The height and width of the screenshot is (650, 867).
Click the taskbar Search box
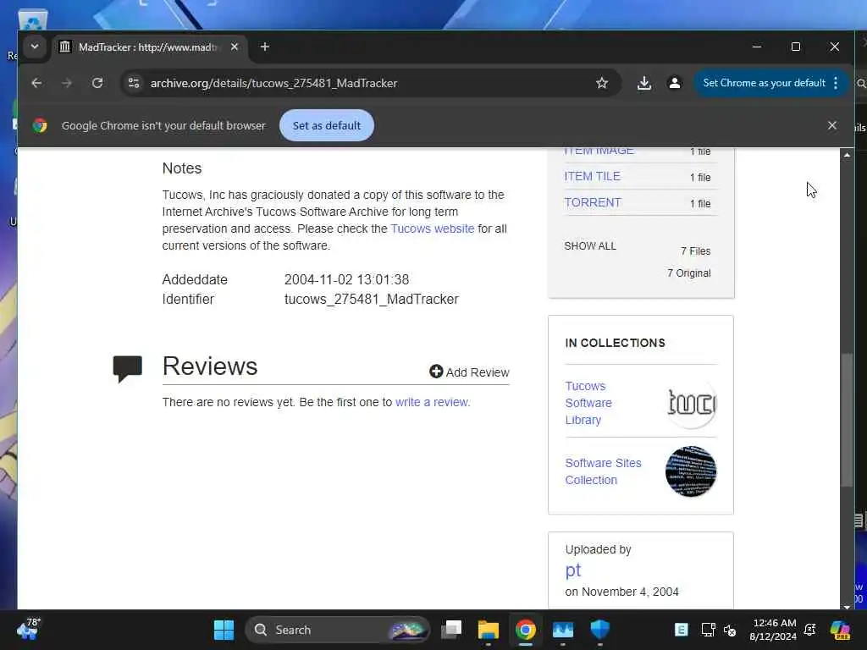click(337, 630)
